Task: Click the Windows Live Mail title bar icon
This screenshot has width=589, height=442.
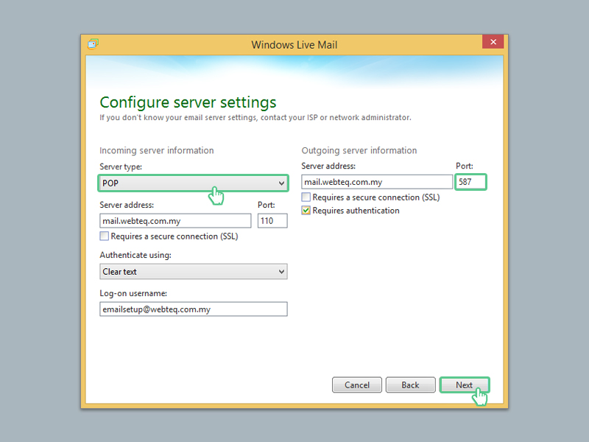Action: 93,44
